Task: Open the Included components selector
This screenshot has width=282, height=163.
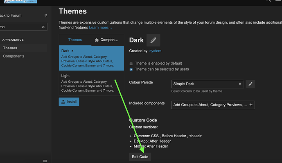Action: coord(213,105)
